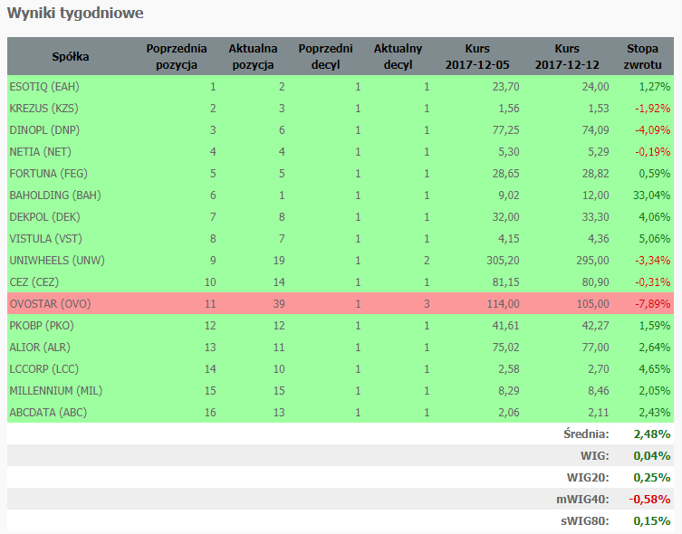Click the NETIA (NET) company name
This screenshot has height=534, width=682.
click(x=40, y=152)
